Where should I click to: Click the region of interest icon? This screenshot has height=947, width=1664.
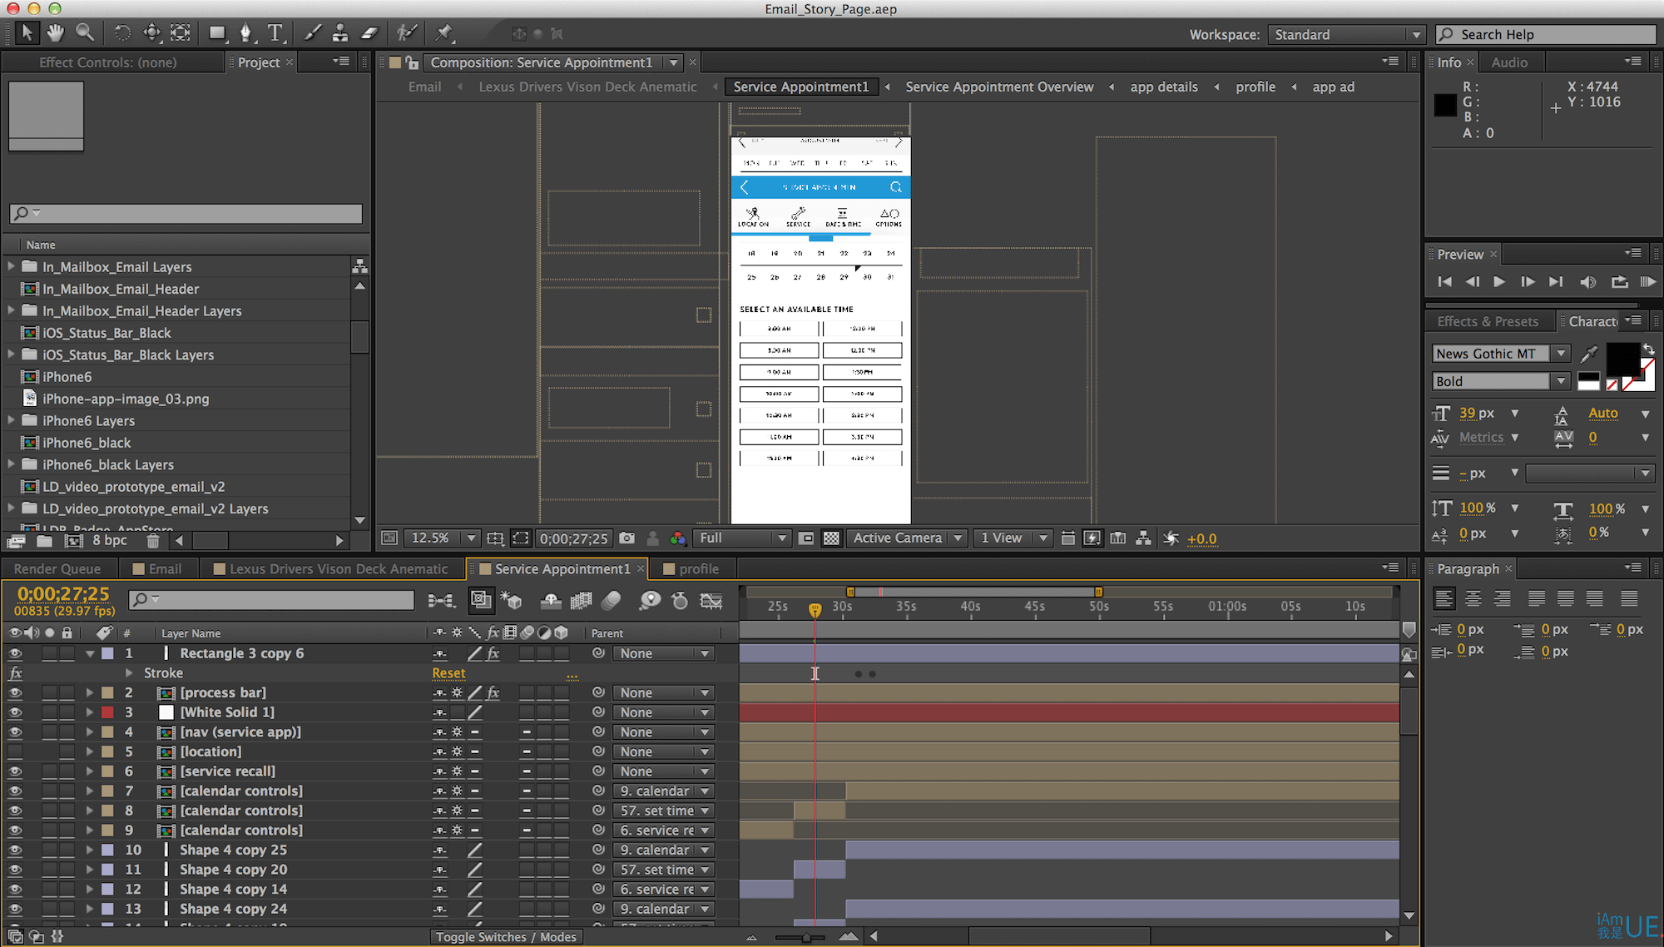coord(521,538)
